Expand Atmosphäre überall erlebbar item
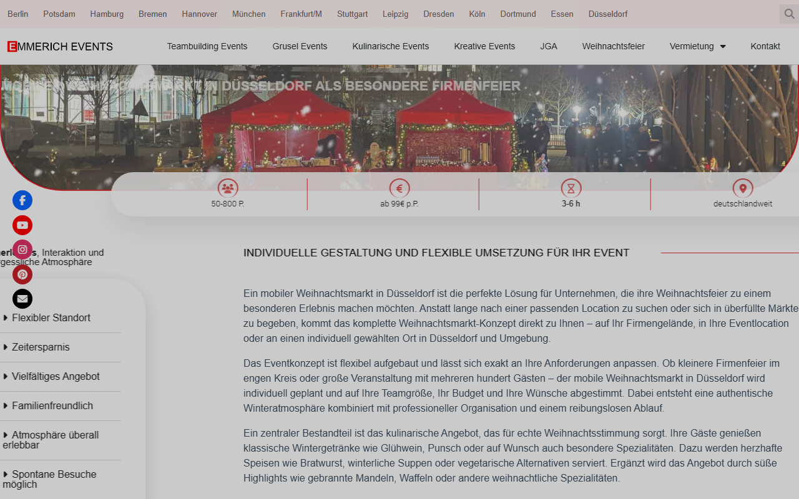The image size is (799, 499). click(x=61, y=440)
